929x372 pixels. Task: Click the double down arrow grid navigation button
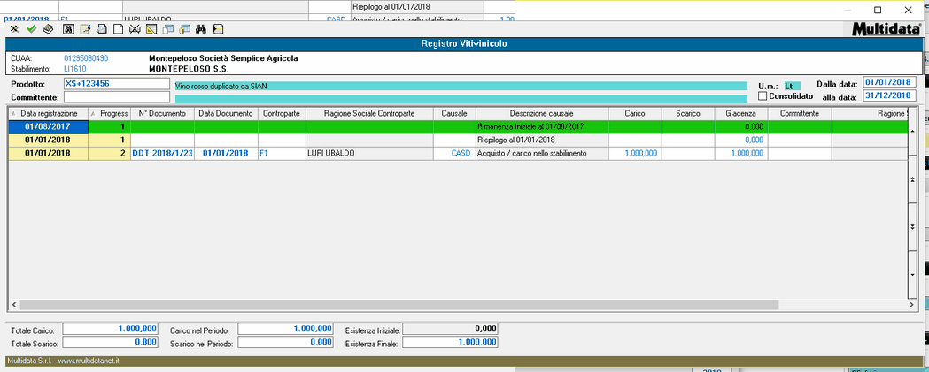[912, 226]
